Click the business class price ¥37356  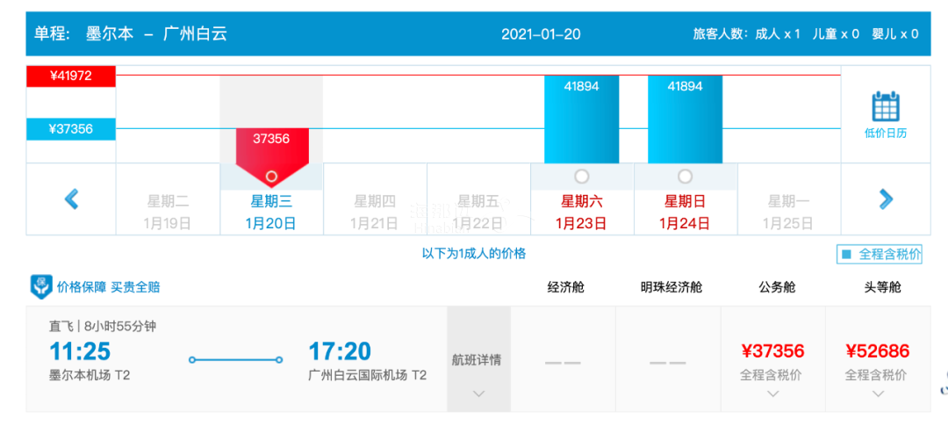772,352
